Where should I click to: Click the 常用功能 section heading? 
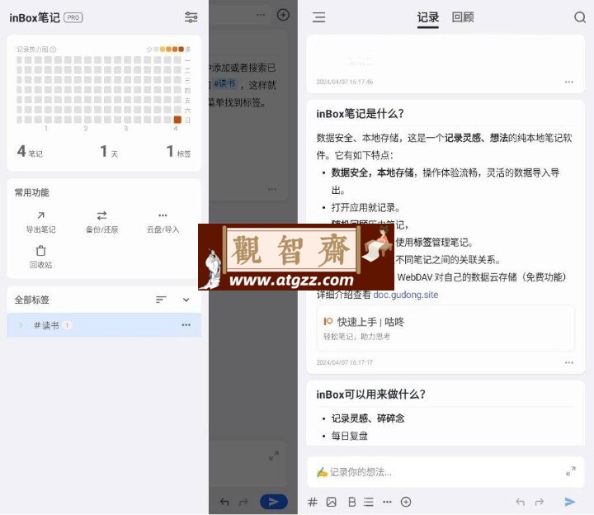tap(32, 192)
